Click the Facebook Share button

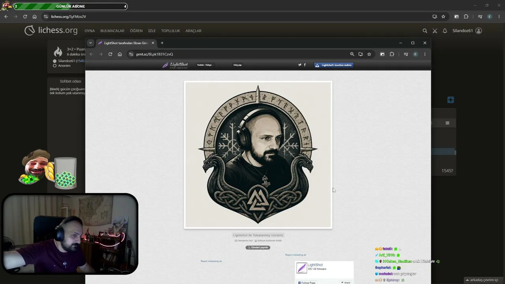coord(346,282)
